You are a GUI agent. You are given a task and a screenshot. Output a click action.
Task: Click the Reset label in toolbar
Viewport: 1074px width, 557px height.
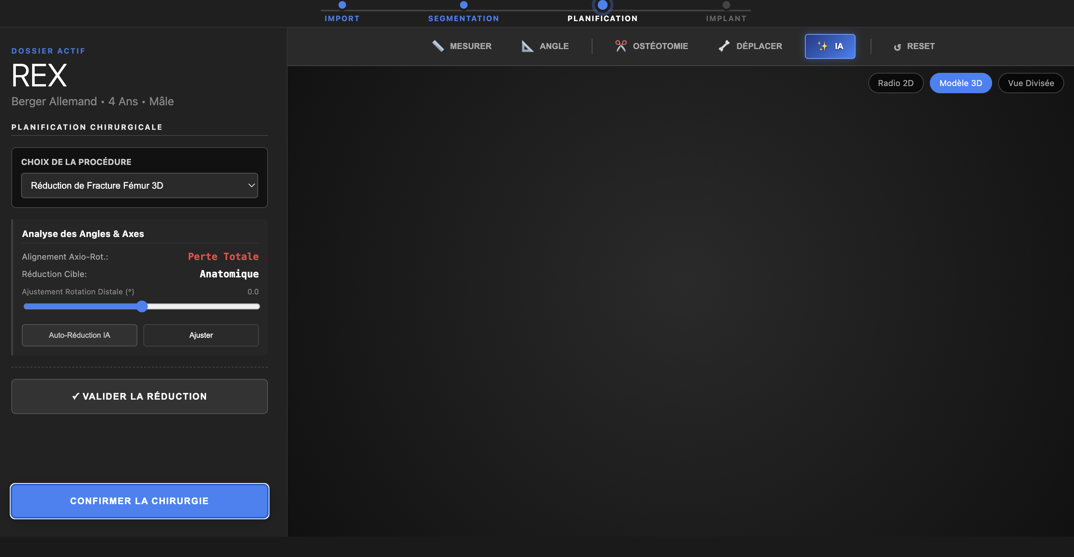coord(920,46)
